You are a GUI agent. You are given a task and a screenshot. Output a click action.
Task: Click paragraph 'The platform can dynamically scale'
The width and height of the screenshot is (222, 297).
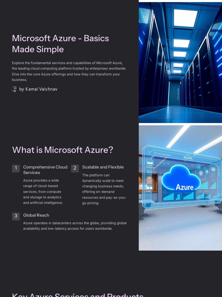coord(104,189)
